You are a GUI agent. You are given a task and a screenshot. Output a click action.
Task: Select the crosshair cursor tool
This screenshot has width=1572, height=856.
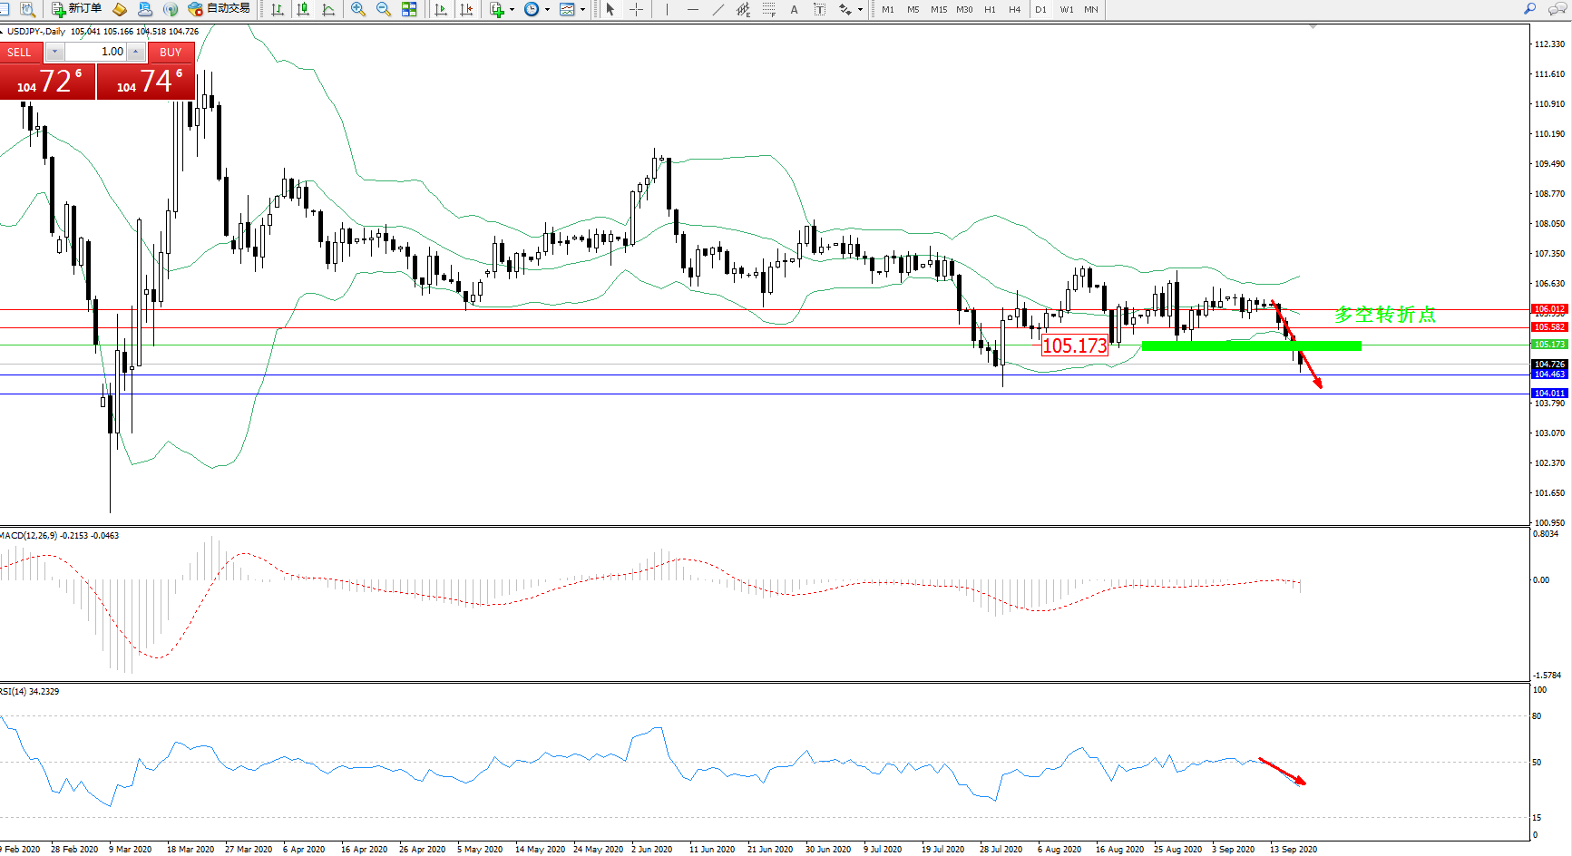637,9
